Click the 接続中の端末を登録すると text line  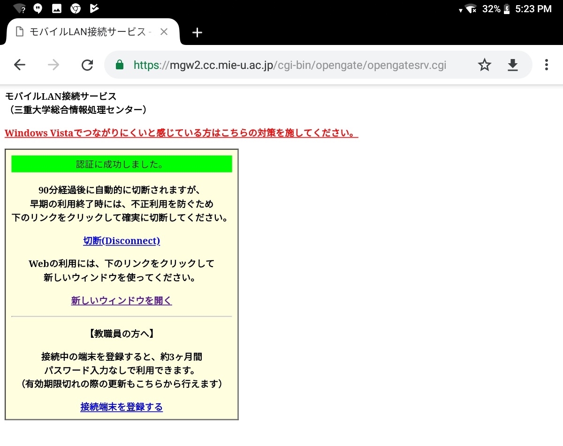coord(122,357)
